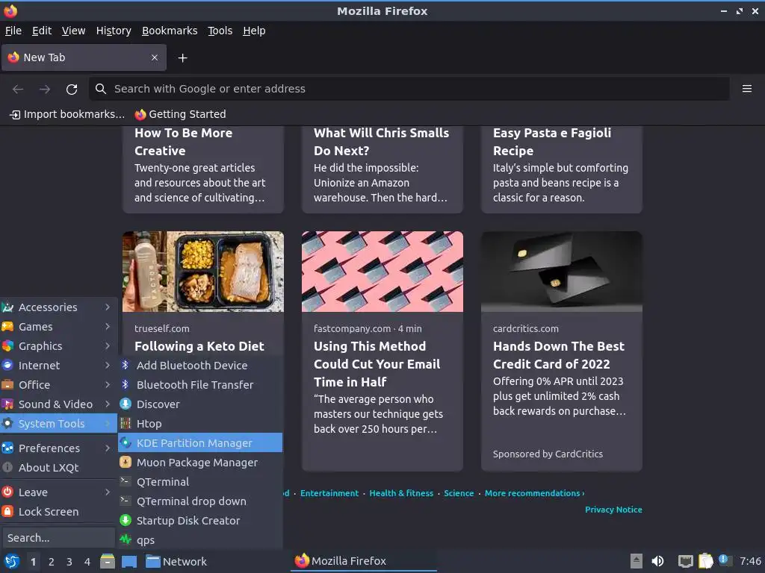Image resolution: width=765 pixels, height=573 pixels.
Task: Click the Firefox reload page icon
Action: tap(72, 90)
